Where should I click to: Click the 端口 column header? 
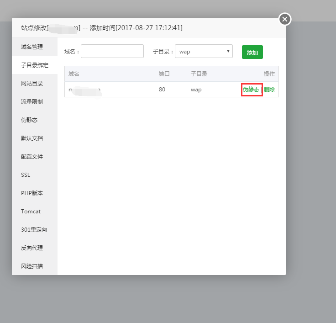[x=164, y=74]
